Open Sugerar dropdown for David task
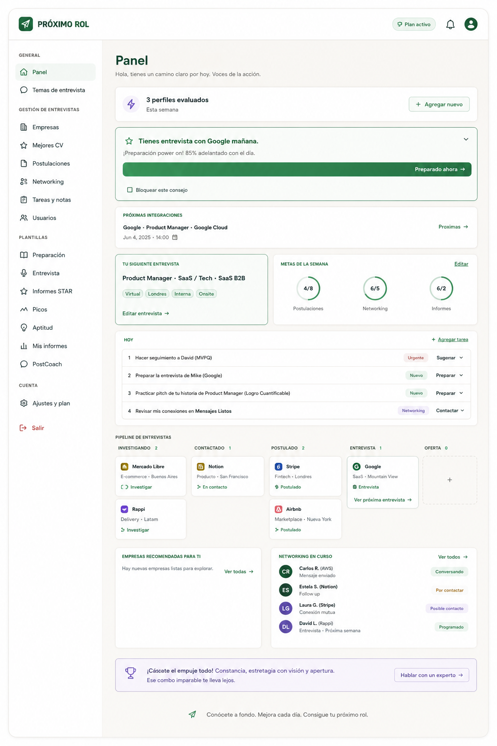 449,358
